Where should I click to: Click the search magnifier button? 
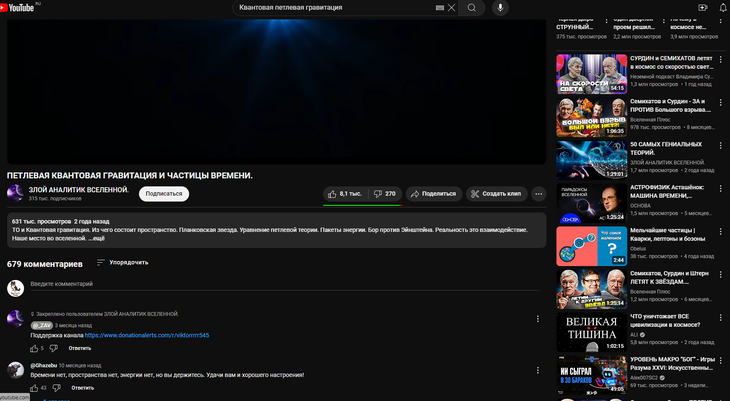coord(471,8)
